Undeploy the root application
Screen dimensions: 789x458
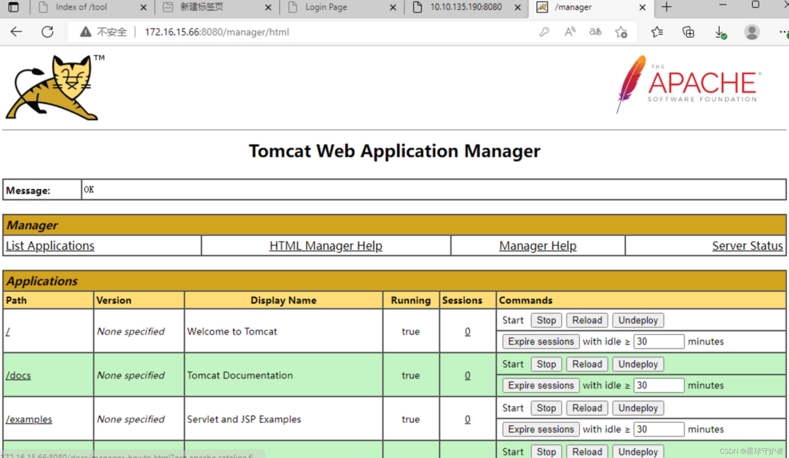point(638,320)
